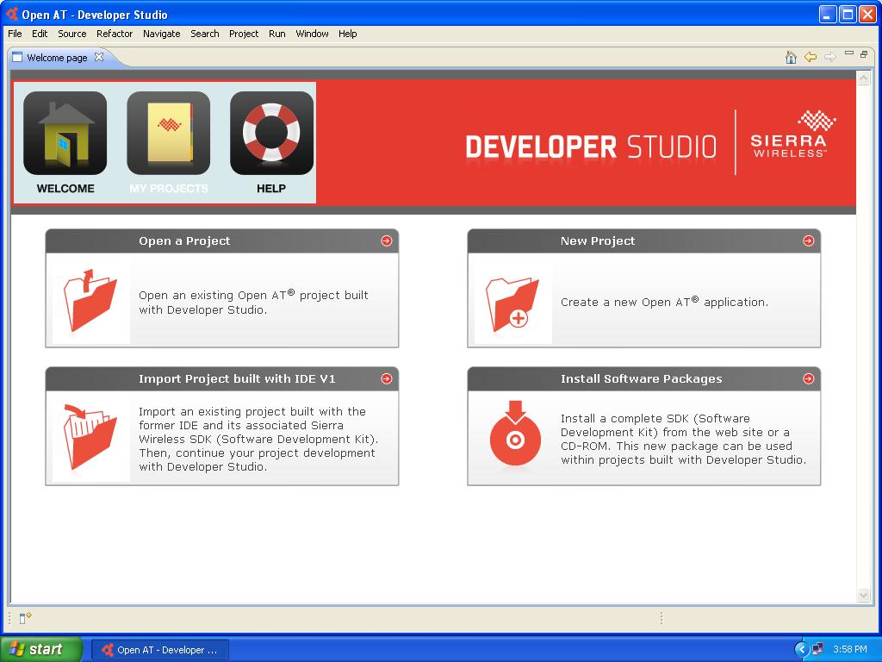
Task: Open the Refactor menu
Action: pos(115,34)
